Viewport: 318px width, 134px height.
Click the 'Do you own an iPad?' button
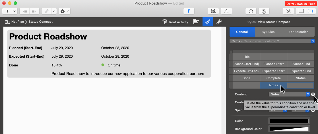pos(300,4)
